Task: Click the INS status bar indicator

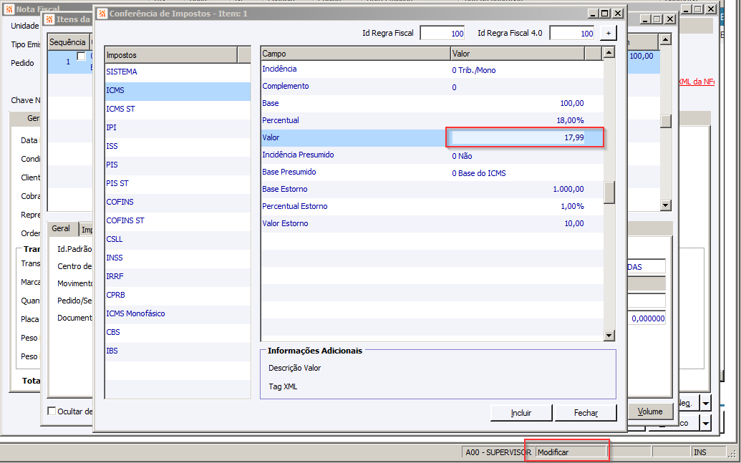Action: pyautogui.click(x=708, y=452)
